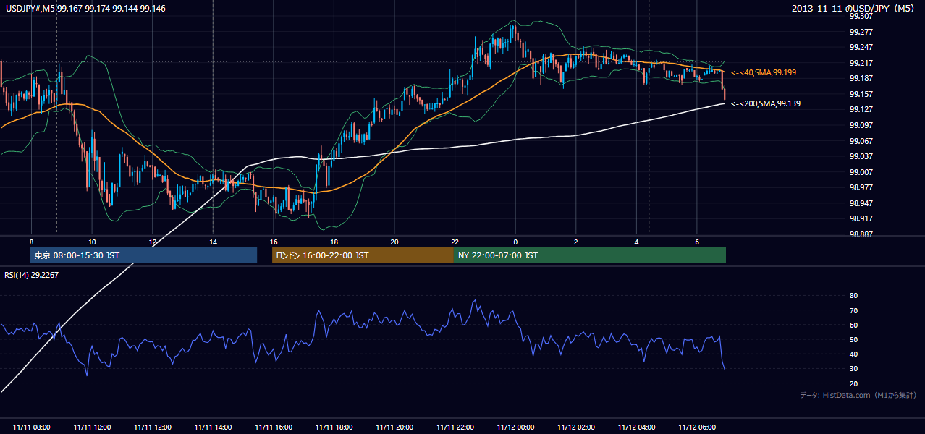Click price axis label 99.157
The width and height of the screenshot is (925, 434).
(x=860, y=94)
